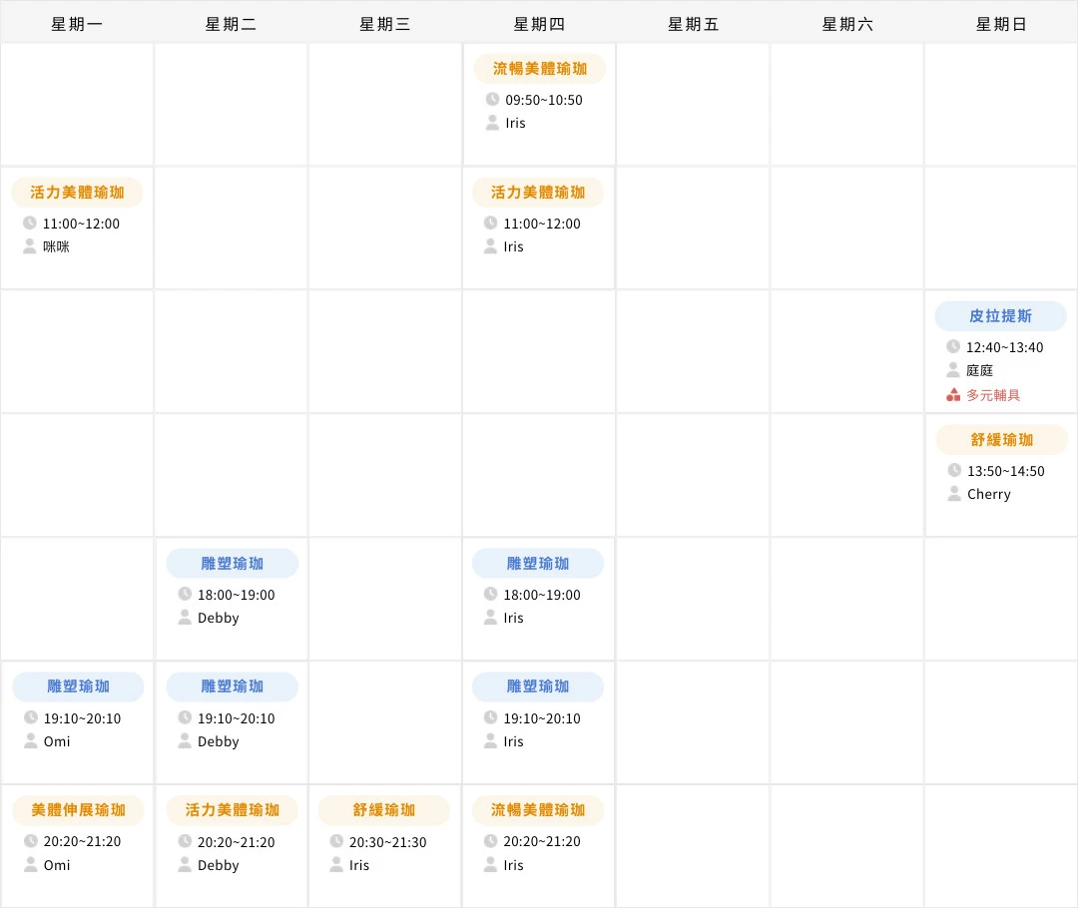Viewport: 1078px width, 908px height.
Task: Click the person icon next to Omi at 19:10
Action: point(29,741)
